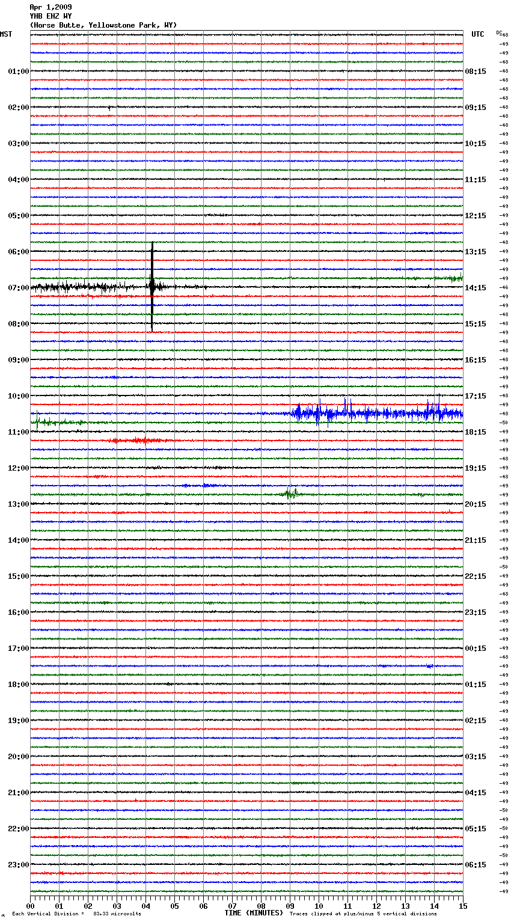Select the 07:00 MST time label
The height and width of the screenshot is (922, 511).
pos(19,288)
